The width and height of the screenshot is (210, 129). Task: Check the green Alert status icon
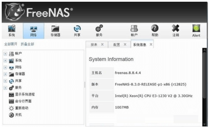click(196, 28)
